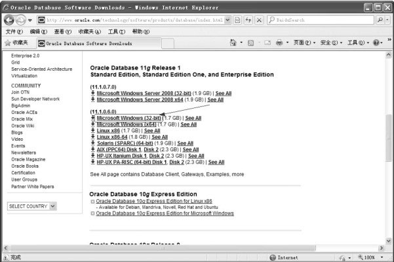
Task: Click the Read mail icon
Action: (x=267, y=43)
